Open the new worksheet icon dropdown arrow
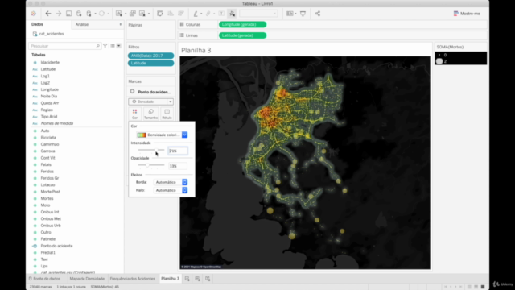515x290 pixels. coord(126,14)
